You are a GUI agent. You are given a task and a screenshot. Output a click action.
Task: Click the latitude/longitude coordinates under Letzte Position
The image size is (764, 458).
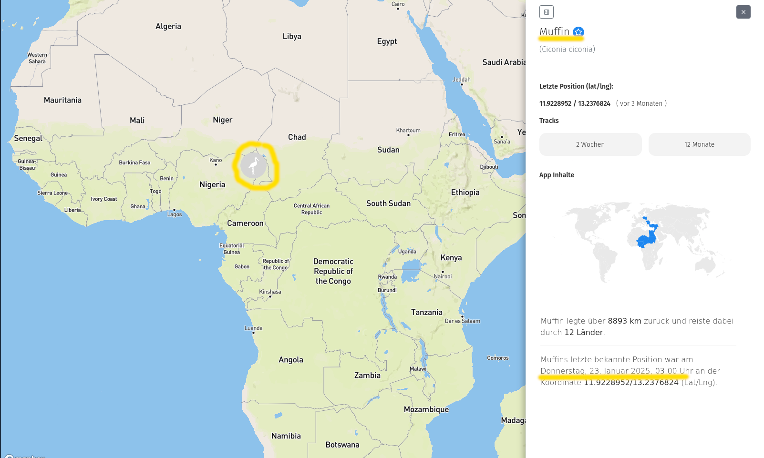pos(575,103)
